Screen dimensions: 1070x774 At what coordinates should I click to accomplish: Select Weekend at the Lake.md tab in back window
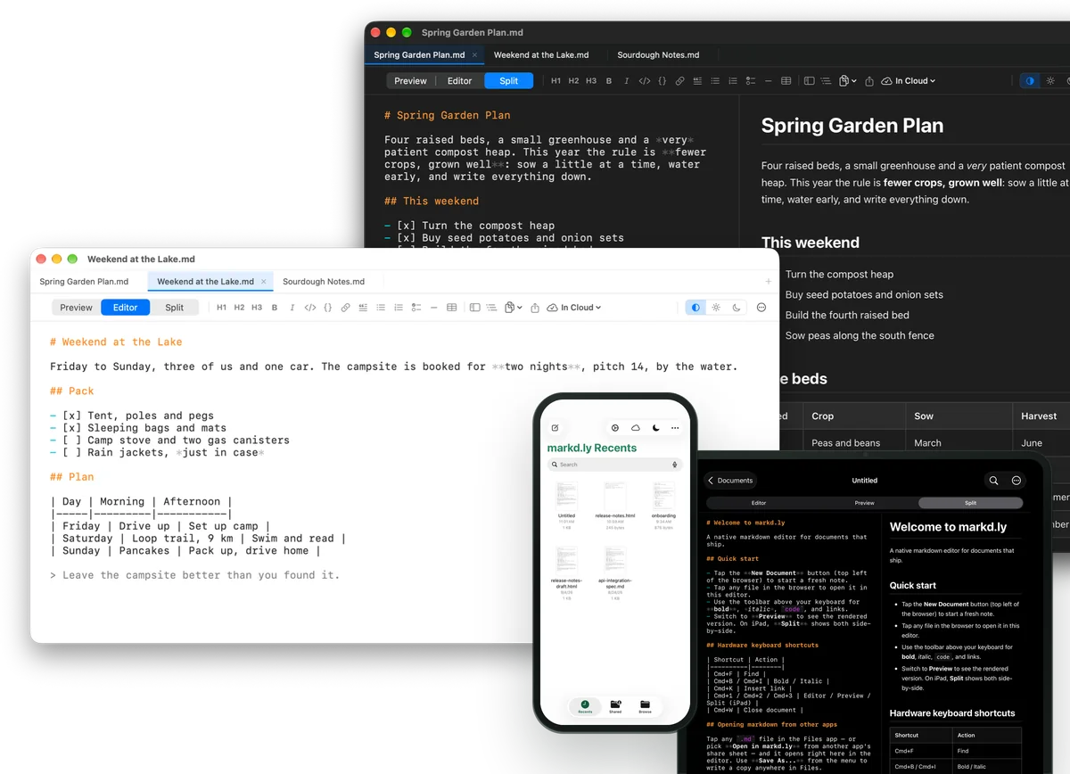(541, 55)
